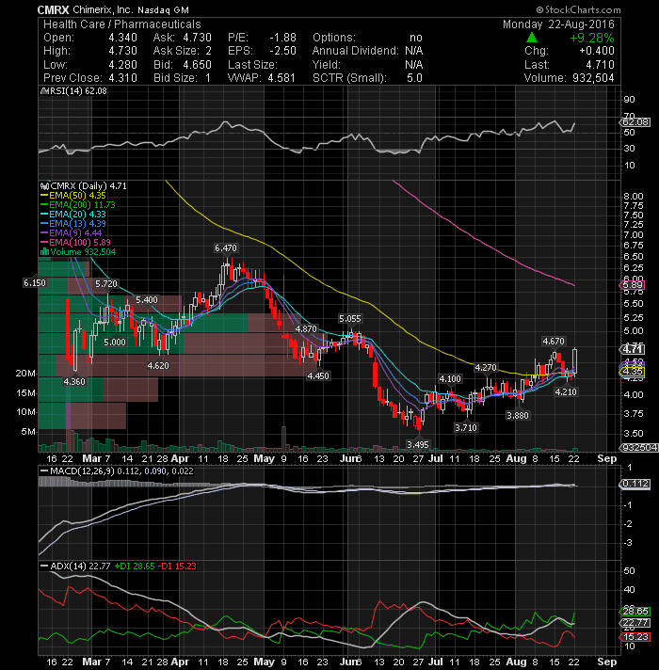Click the dash marker before MACD(12,26,9)

click(x=44, y=471)
